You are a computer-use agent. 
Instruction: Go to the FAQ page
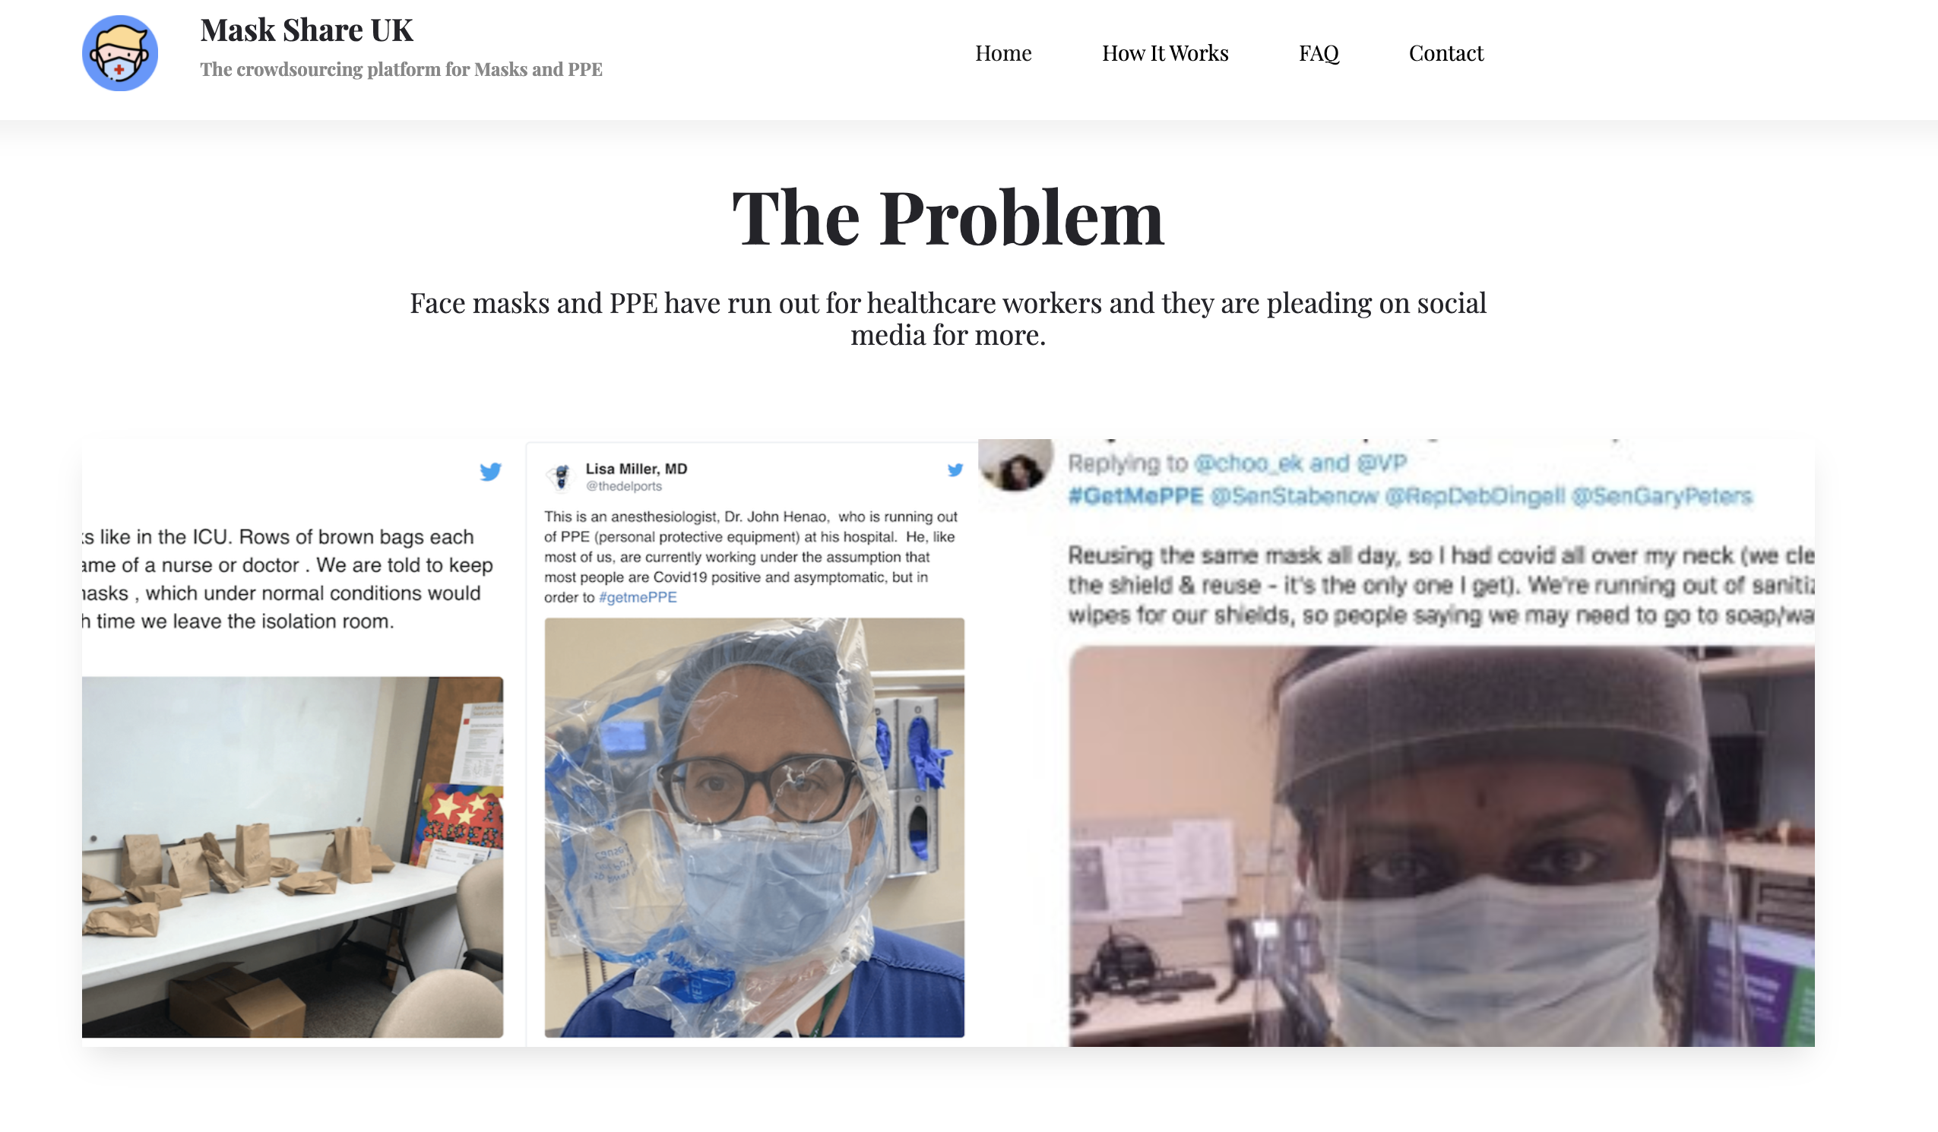click(1319, 53)
